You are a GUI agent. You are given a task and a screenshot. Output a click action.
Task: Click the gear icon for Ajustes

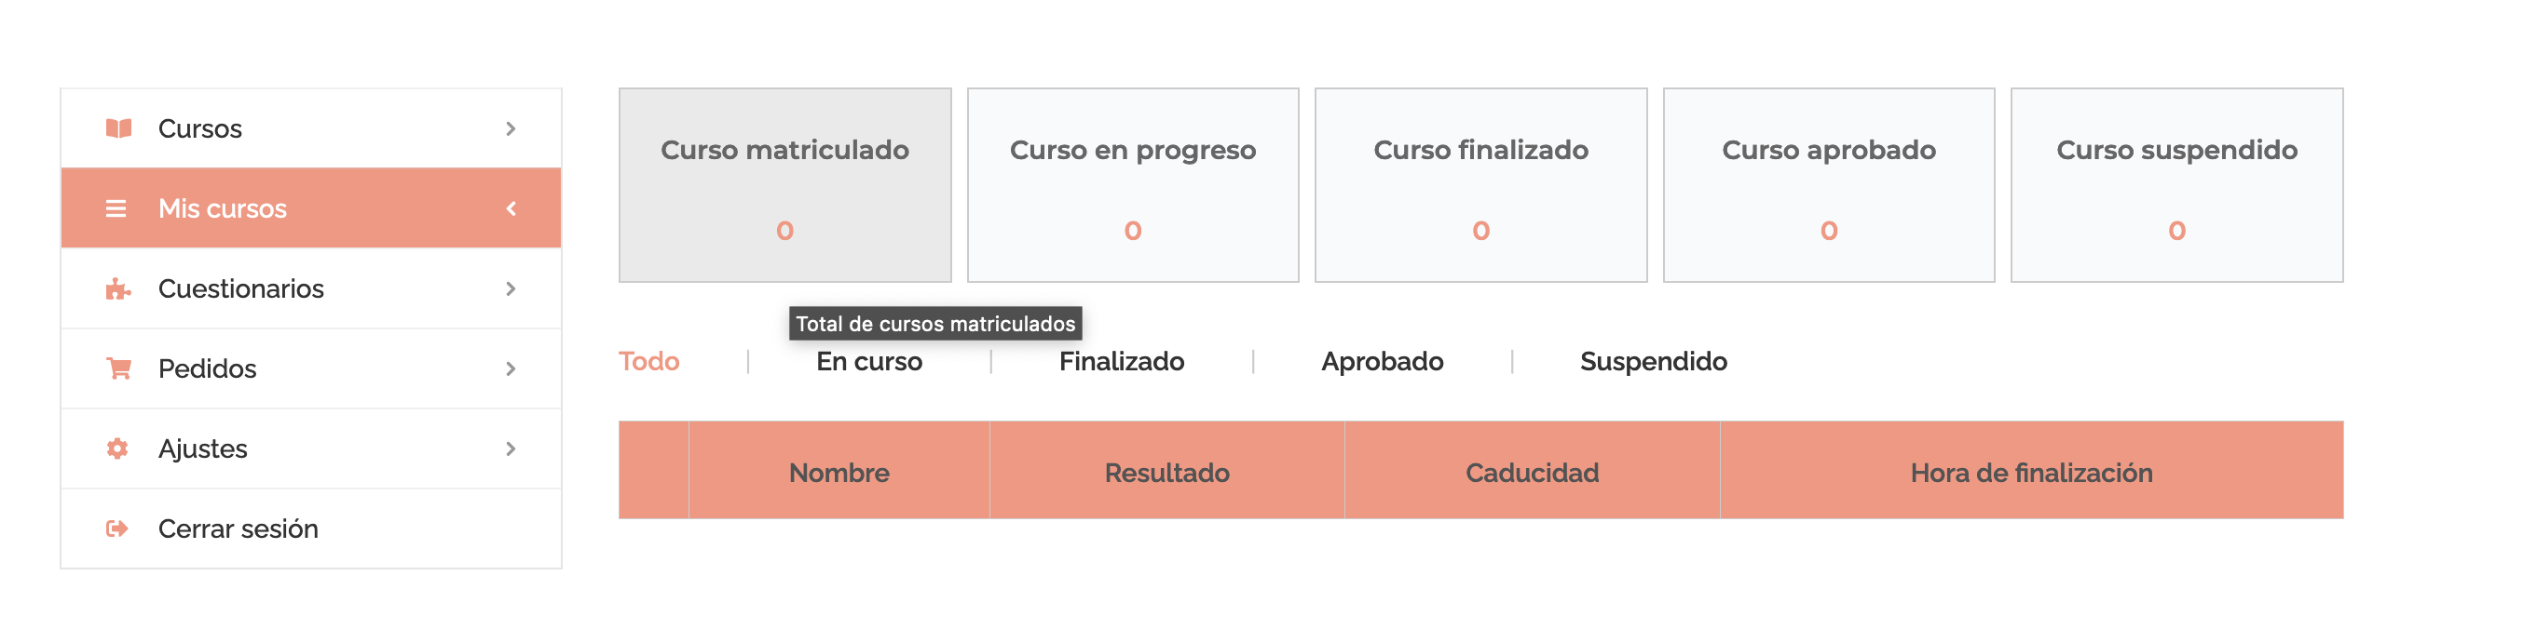point(117,449)
